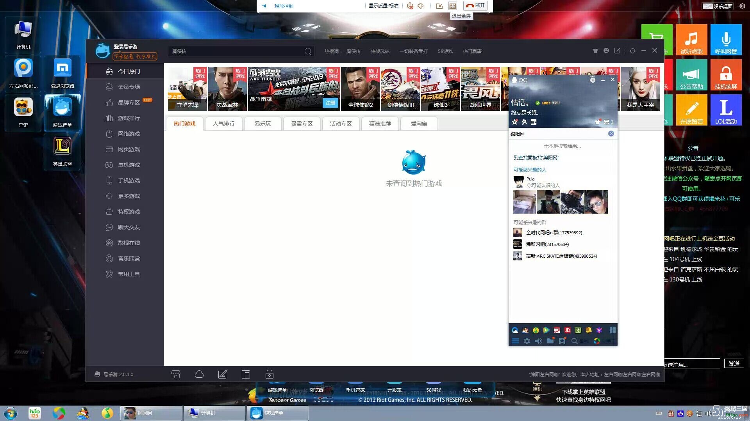Open 试听点歌 music tile on desktop

pyautogui.click(x=691, y=40)
